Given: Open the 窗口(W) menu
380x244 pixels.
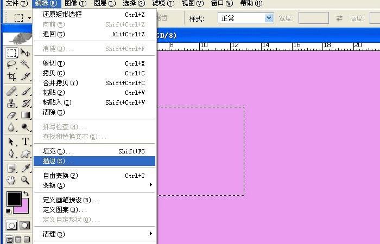Looking at the screenshot, I should (x=221, y=3).
